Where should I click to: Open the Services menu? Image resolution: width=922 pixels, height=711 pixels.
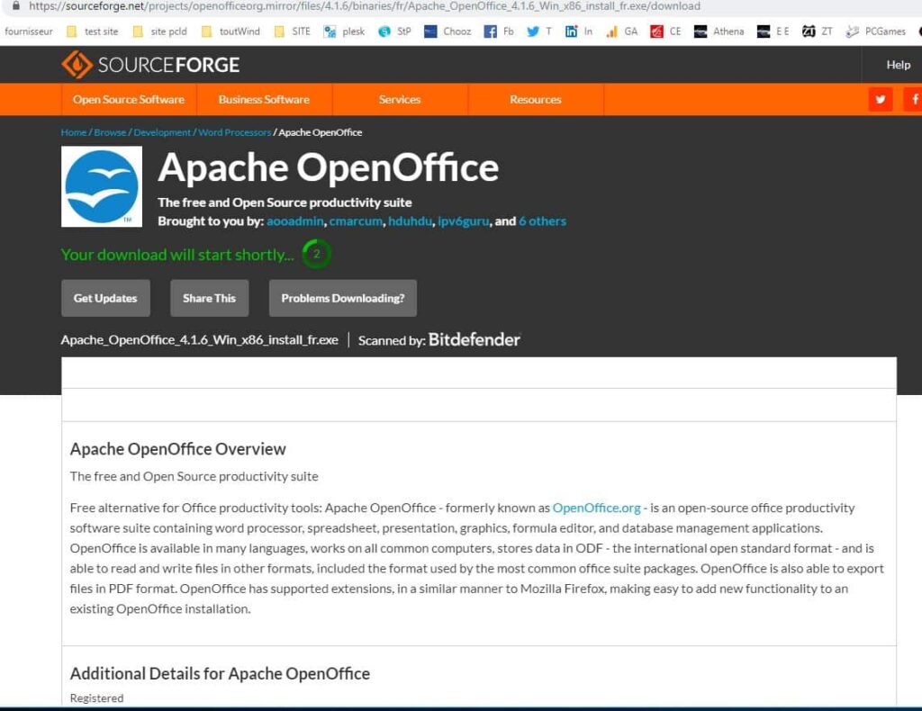(400, 99)
